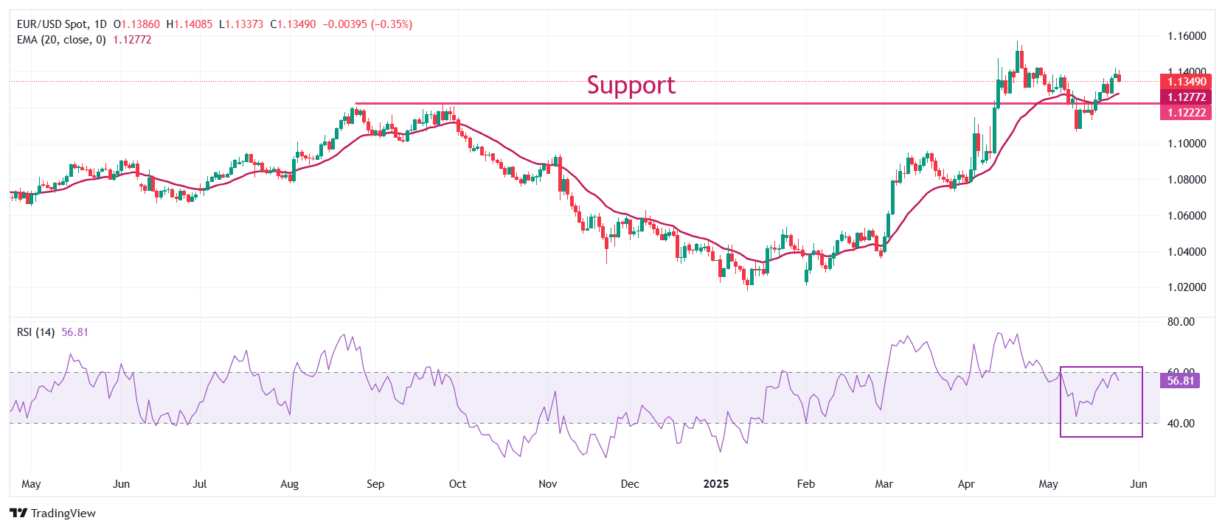Image resolution: width=1225 pixels, height=529 pixels.
Task: Click the 2025 label on the time axis
Action: [x=715, y=484]
